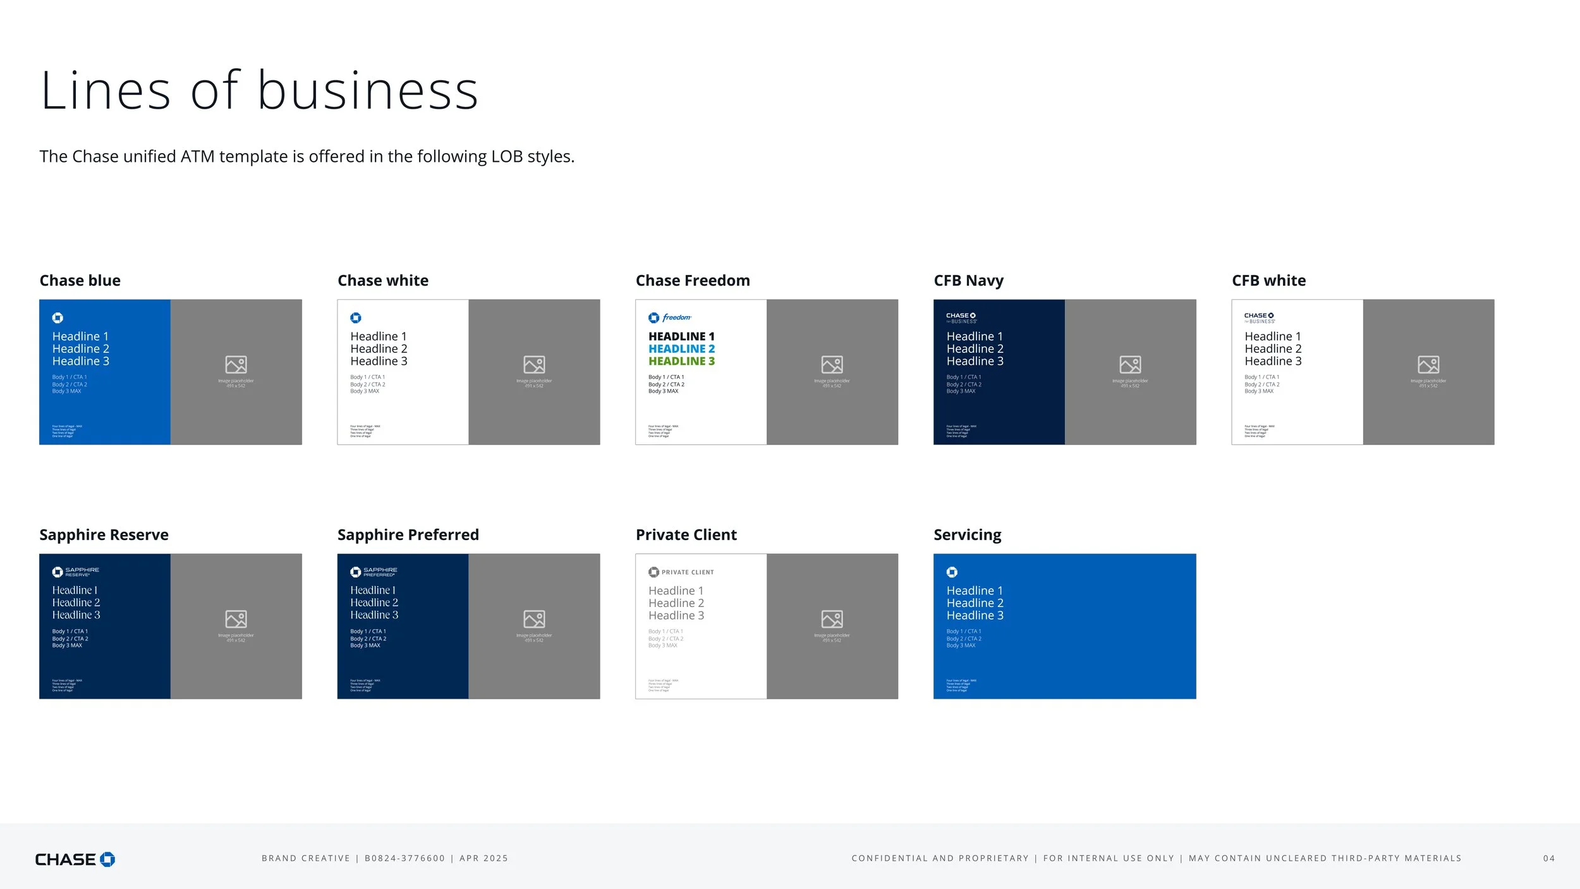1580x889 pixels.
Task: Click blue HEADLINE 2 in Chase Freedom
Action: [681, 349]
